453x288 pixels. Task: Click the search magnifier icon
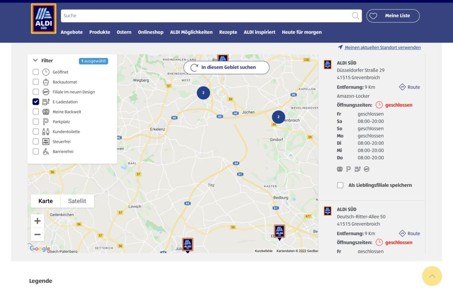point(355,15)
